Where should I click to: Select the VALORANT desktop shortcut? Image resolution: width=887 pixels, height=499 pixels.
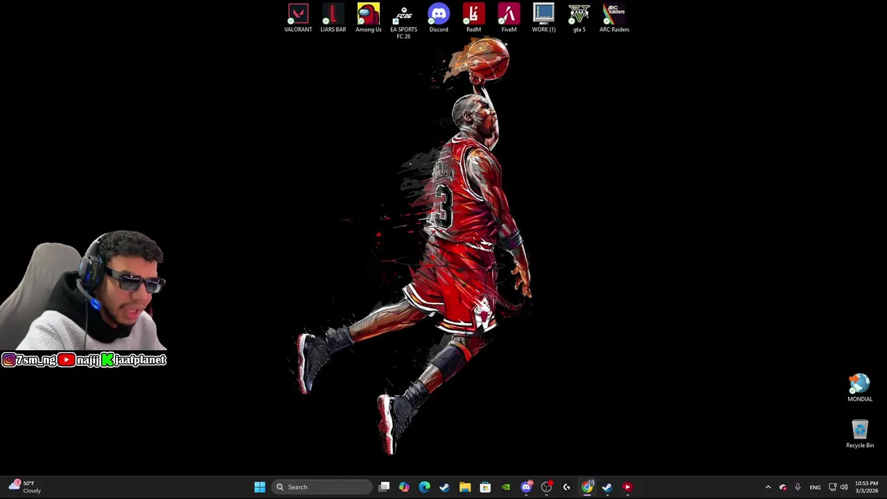point(298,19)
